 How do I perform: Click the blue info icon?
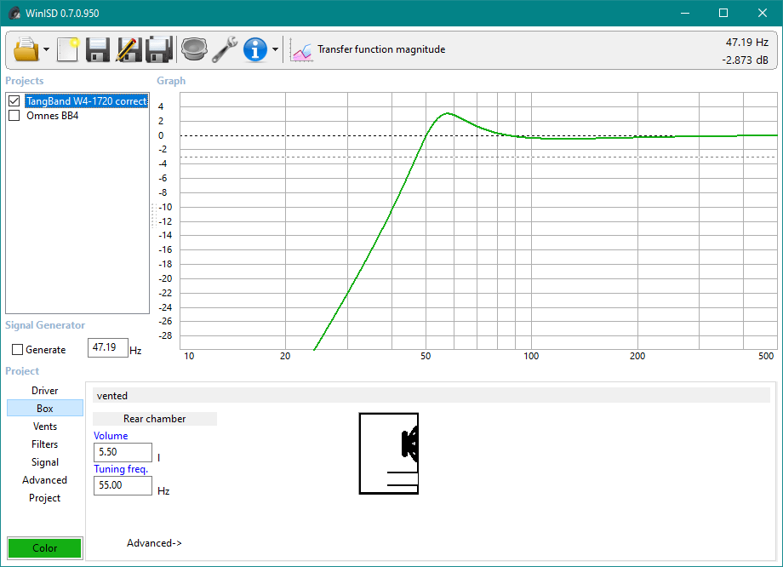pyautogui.click(x=255, y=49)
